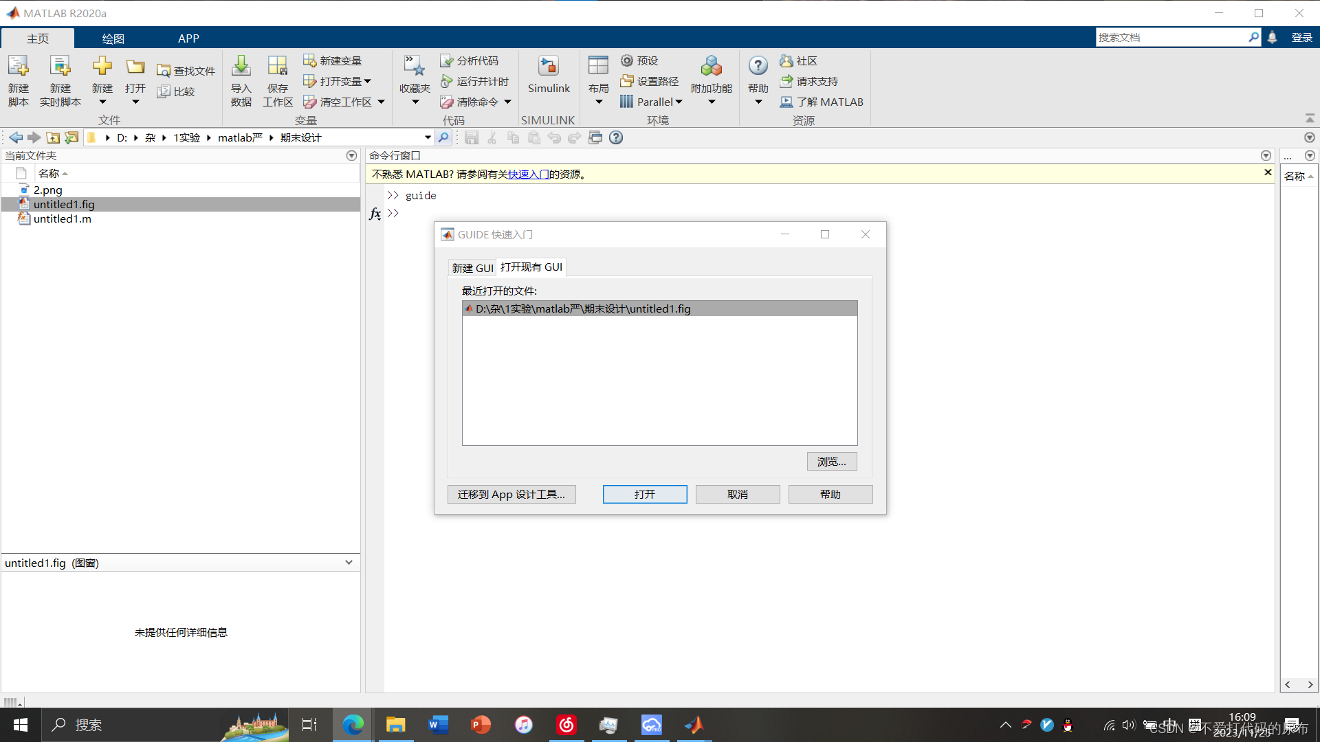Open Microsoft Edge from the taskbar
The width and height of the screenshot is (1320, 742).
coord(353,725)
